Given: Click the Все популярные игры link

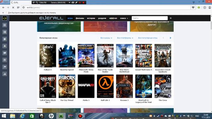Looking at the screenshot, I should (148, 38).
